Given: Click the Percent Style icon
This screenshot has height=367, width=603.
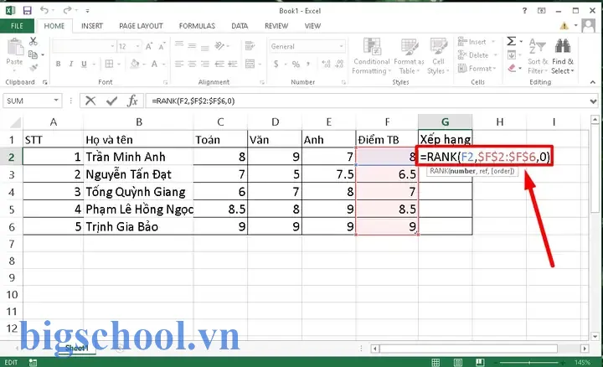Looking at the screenshot, I should pos(296,65).
